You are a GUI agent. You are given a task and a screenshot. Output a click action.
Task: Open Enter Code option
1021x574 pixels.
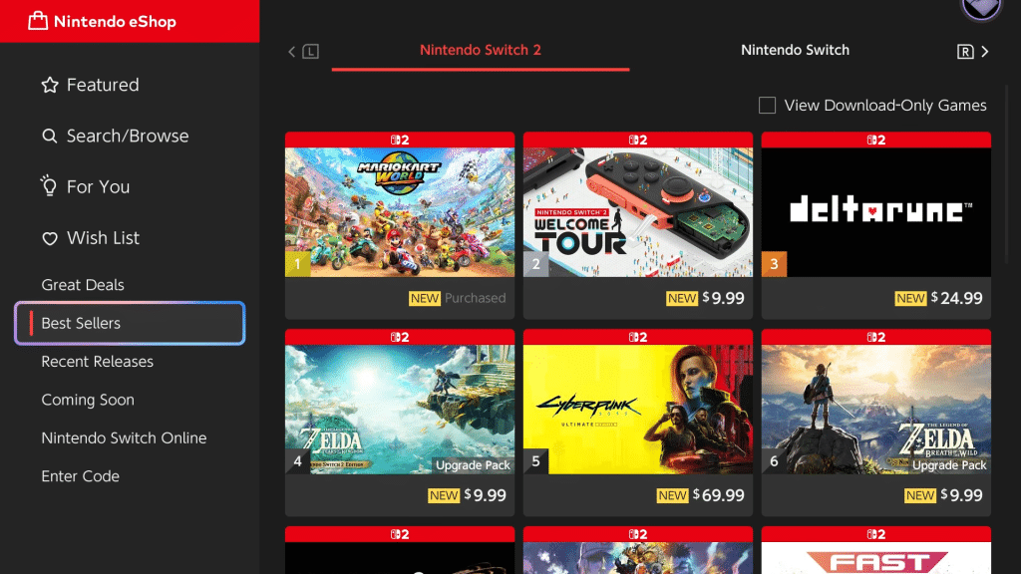pos(80,476)
